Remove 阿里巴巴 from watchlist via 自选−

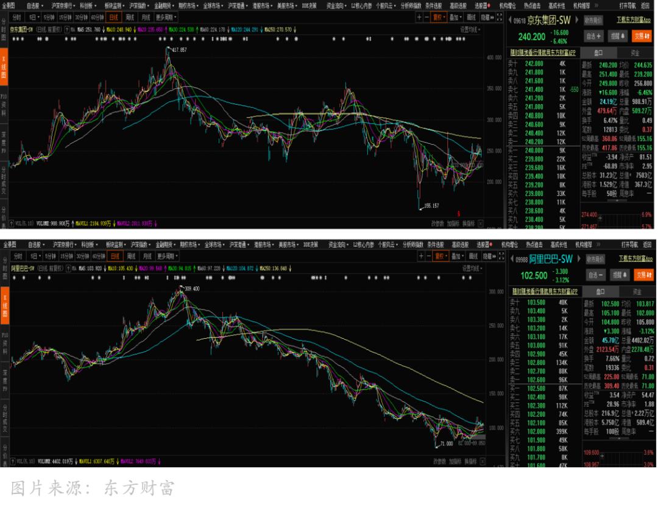coord(595,275)
